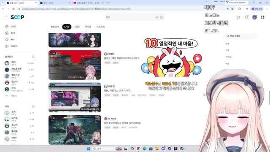
Task: Click the browser profile chip in the toolbar
Action: pos(257,9)
